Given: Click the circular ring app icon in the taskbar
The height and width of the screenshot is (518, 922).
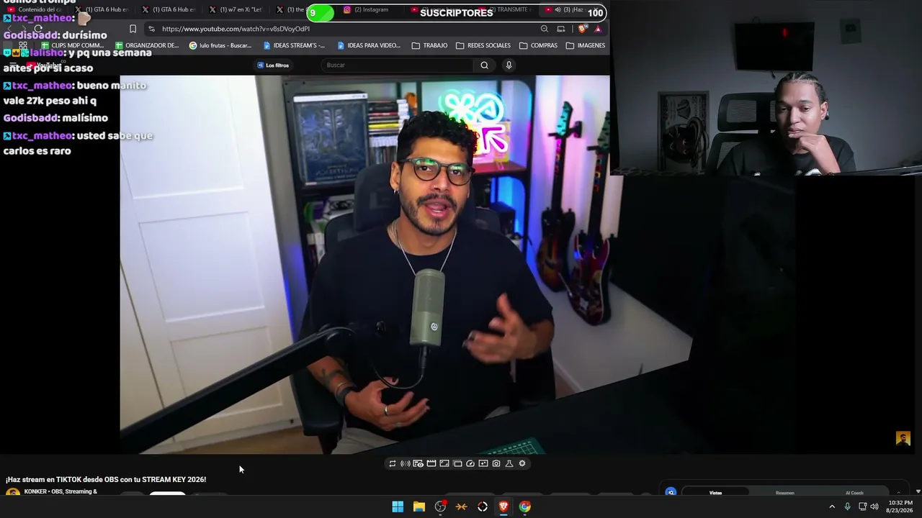Looking at the screenshot, I should click(x=483, y=507).
